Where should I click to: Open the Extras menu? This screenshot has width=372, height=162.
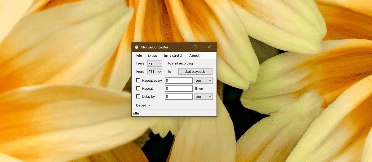point(152,56)
